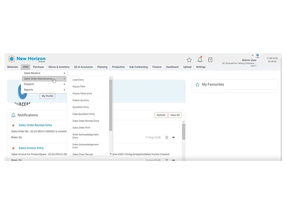This screenshot has width=285, height=214.
Task: Open the Planning menu
Action: pos(102,67)
